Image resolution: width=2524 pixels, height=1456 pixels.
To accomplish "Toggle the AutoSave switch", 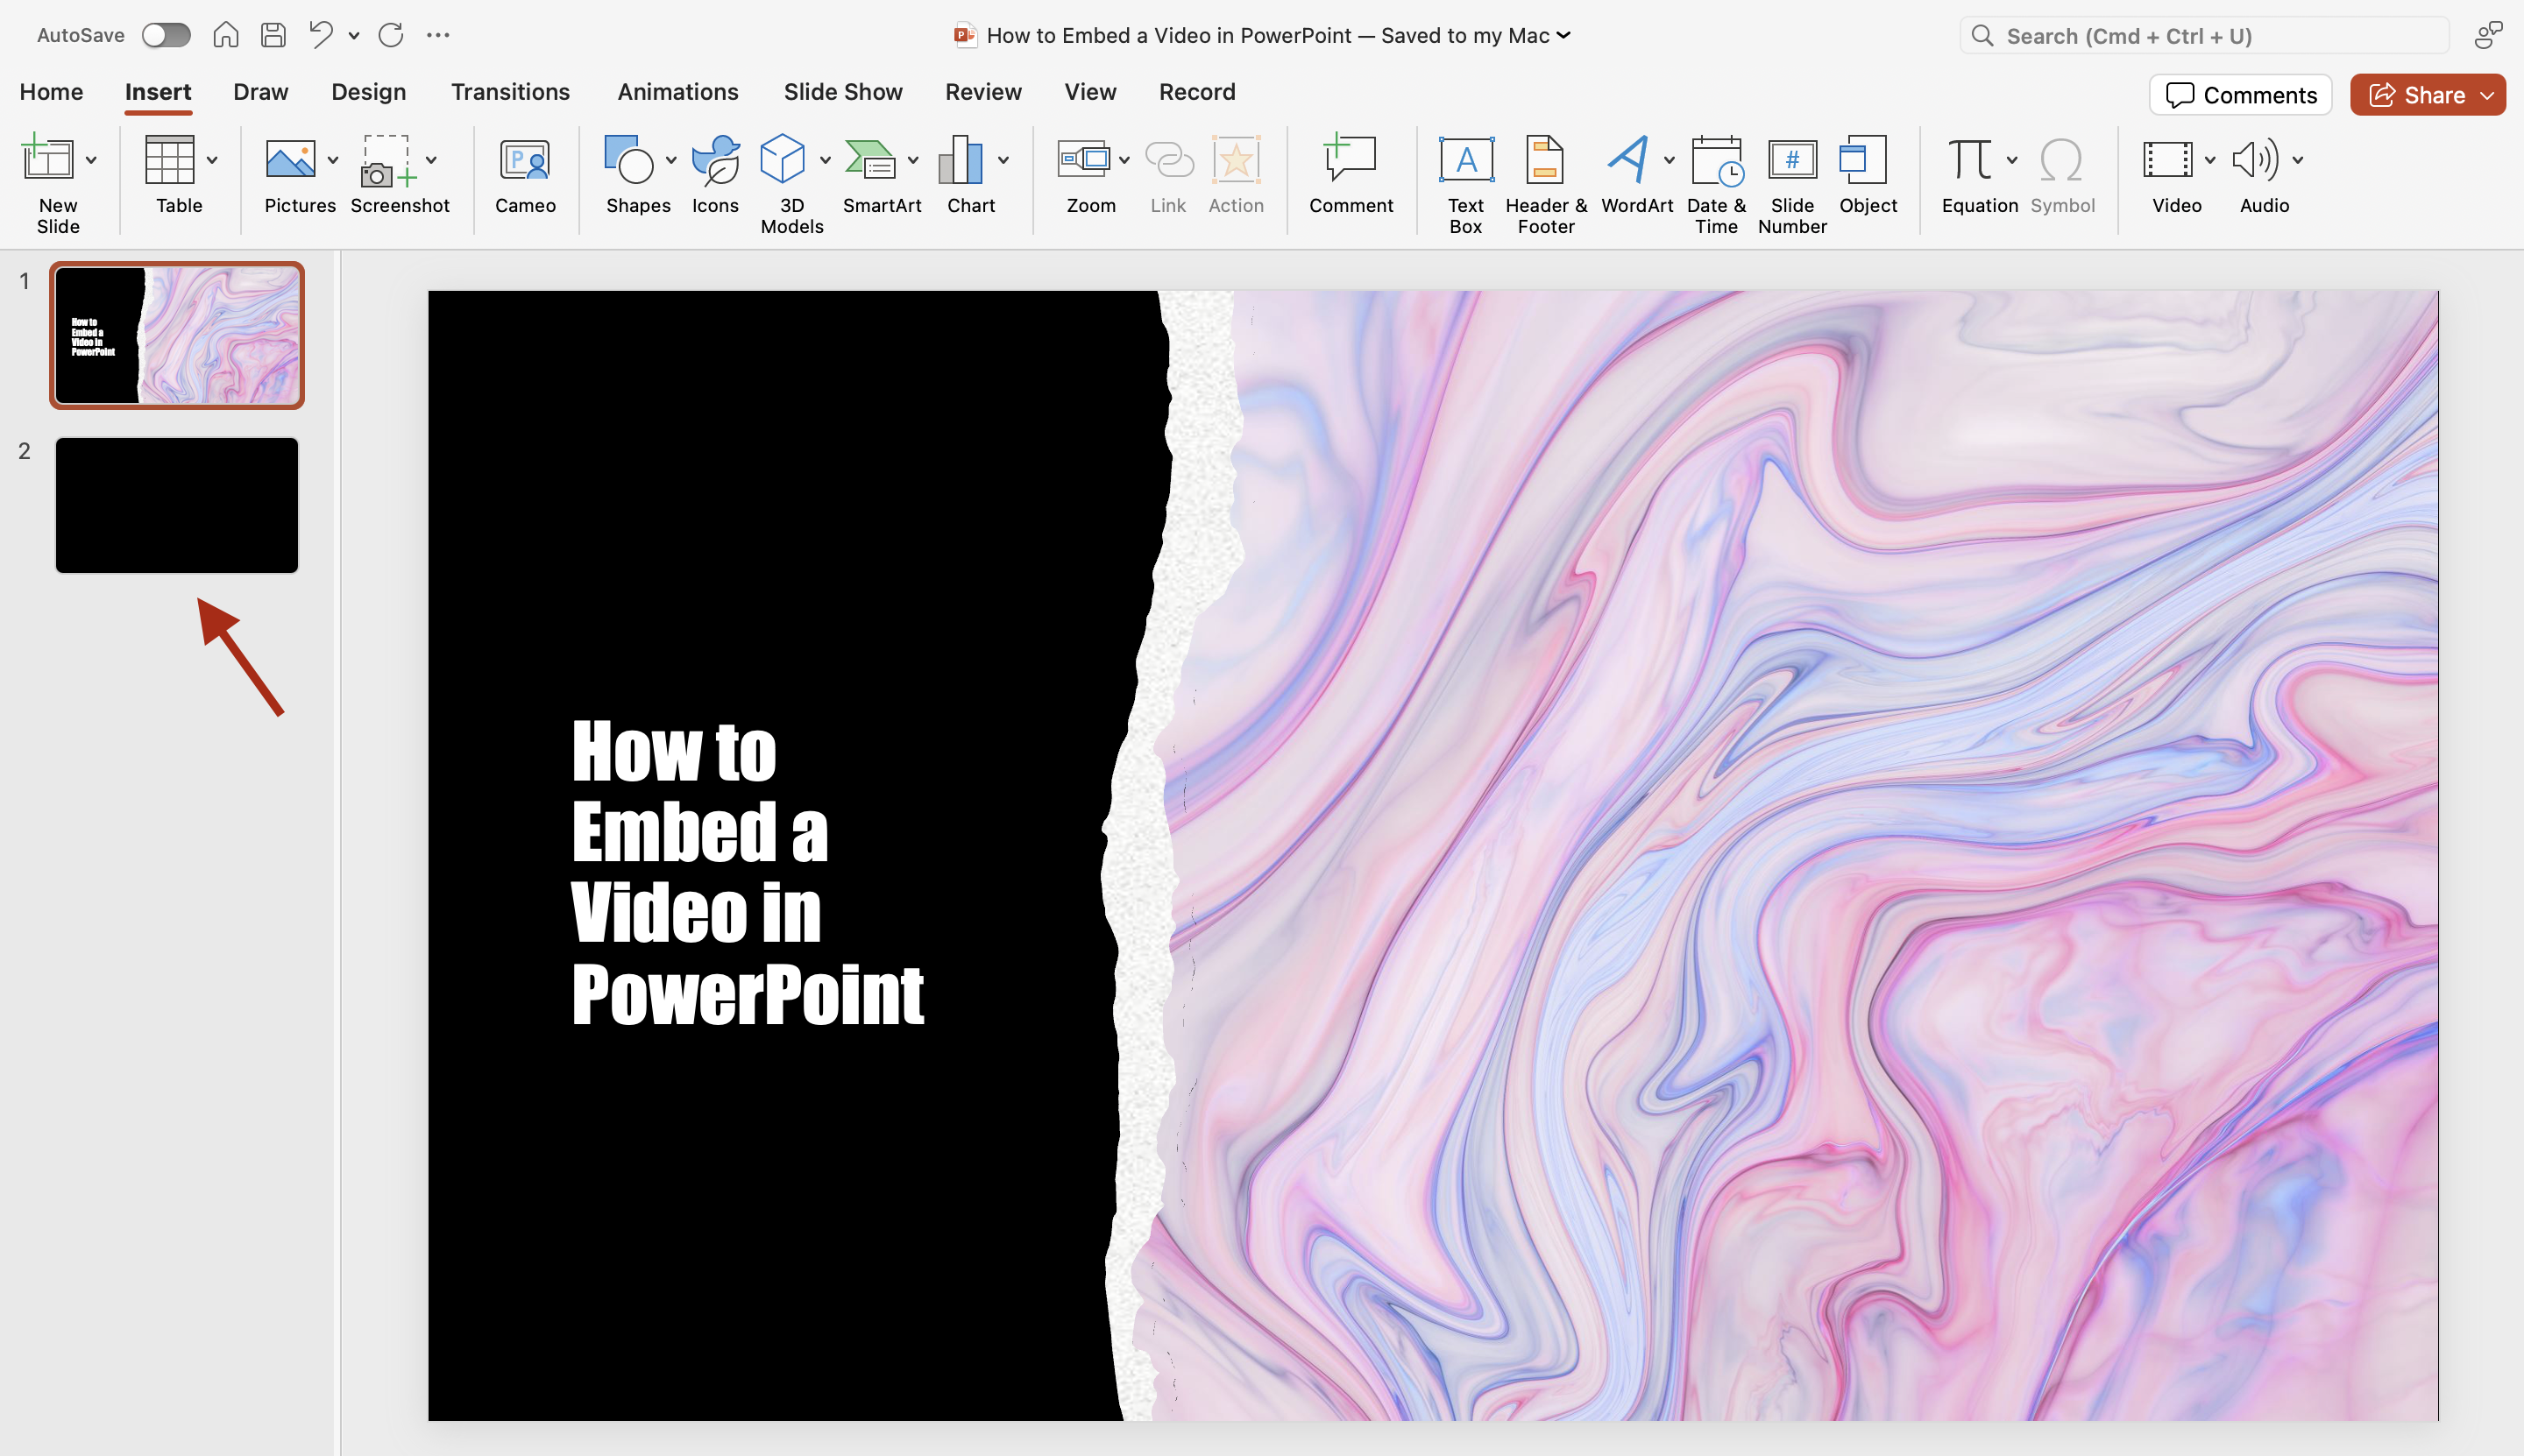I will point(166,35).
